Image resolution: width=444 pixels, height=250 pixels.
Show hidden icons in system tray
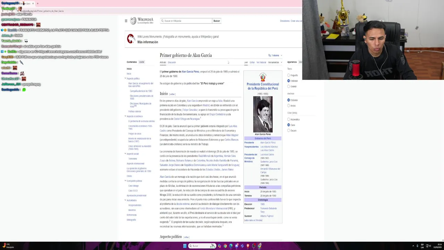pos(413,246)
